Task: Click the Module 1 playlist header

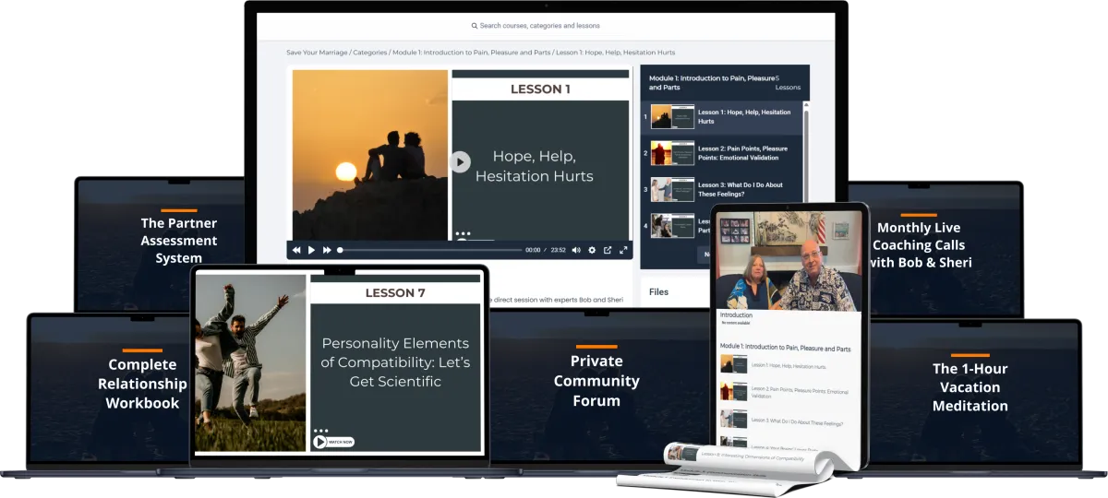Action: pyautogui.click(x=725, y=82)
